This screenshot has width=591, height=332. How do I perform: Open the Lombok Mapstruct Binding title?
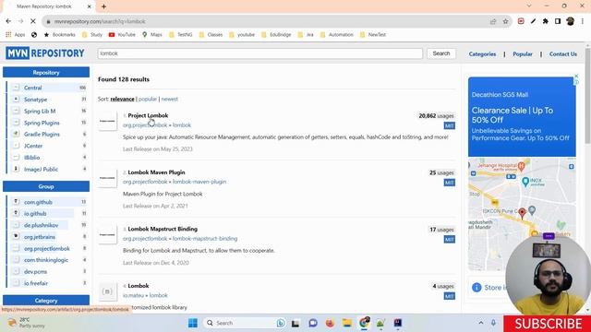(x=163, y=229)
